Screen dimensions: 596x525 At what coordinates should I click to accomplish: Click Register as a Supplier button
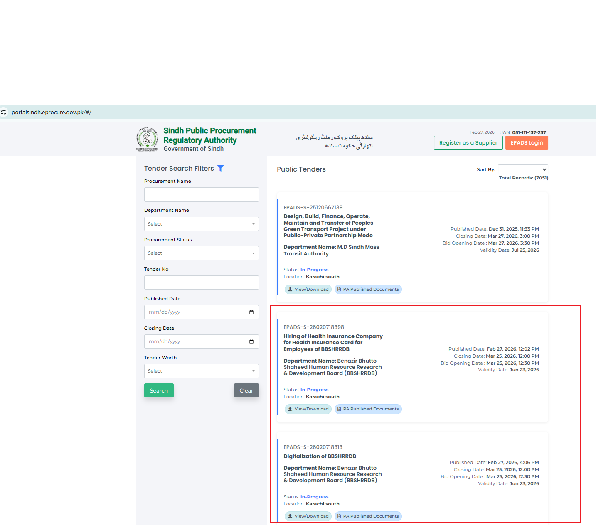tap(468, 143)
